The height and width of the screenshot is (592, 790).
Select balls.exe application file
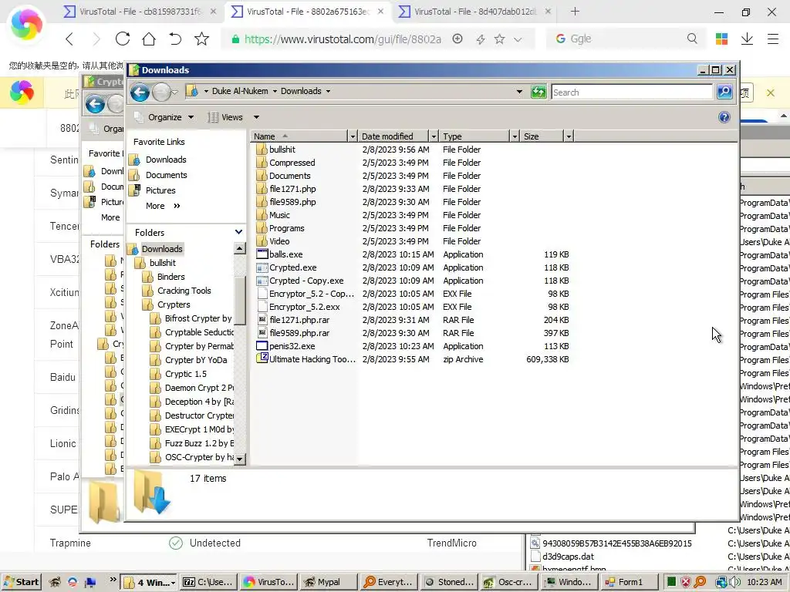pos(285,254)
